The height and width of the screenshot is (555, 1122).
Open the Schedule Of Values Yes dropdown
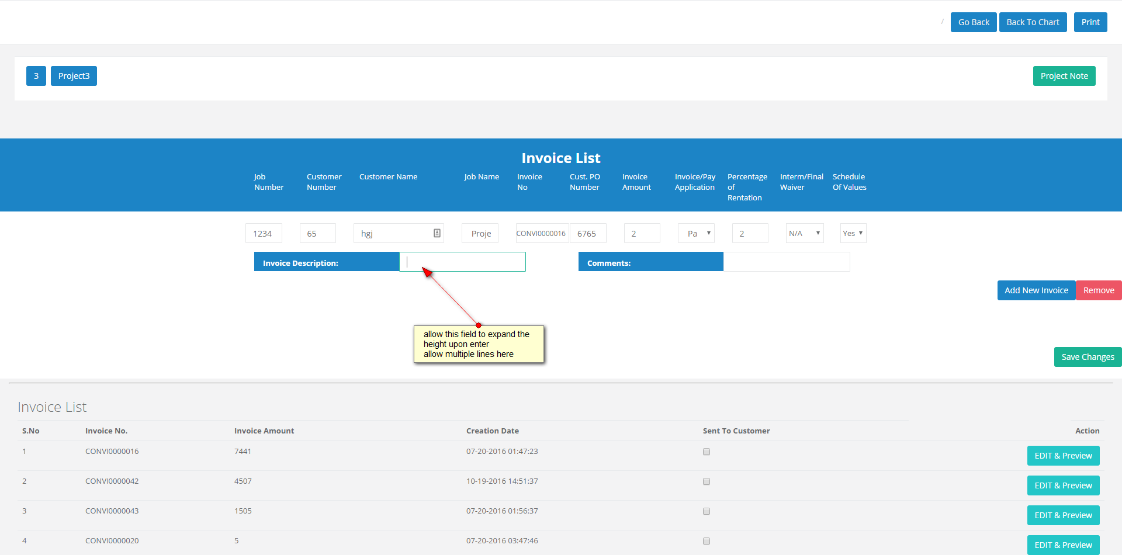(x=853, y=233)
